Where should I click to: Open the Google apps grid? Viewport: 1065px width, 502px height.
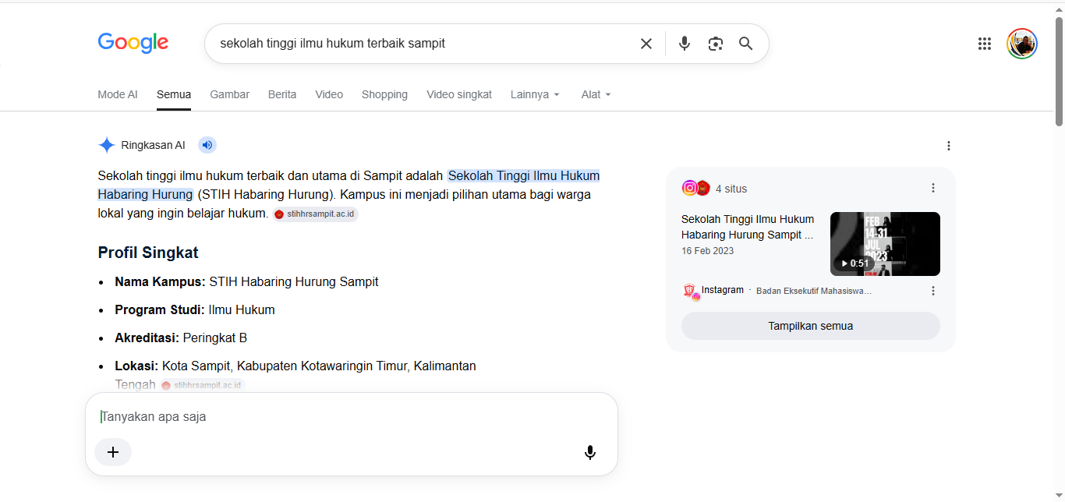[985, 44]
